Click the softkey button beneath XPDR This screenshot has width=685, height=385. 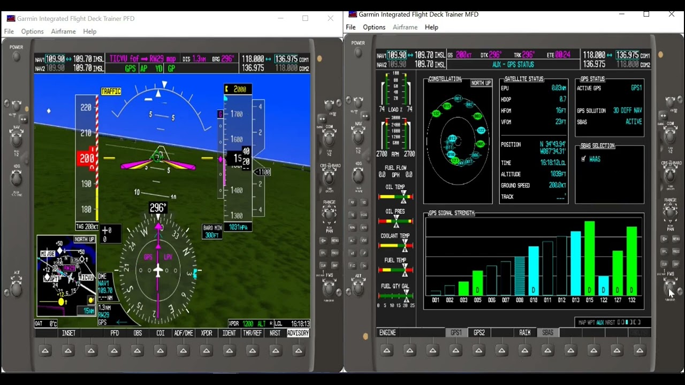click(207, 351)
